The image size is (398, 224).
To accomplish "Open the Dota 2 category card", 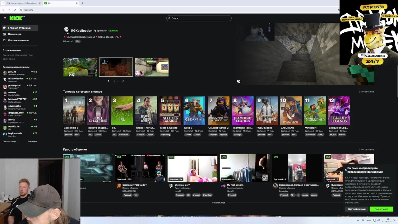I will pos(194,111).
